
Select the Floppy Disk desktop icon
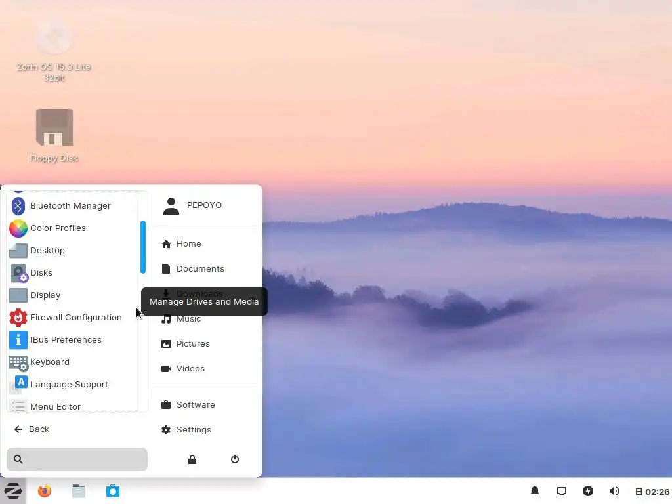(54, 127)
